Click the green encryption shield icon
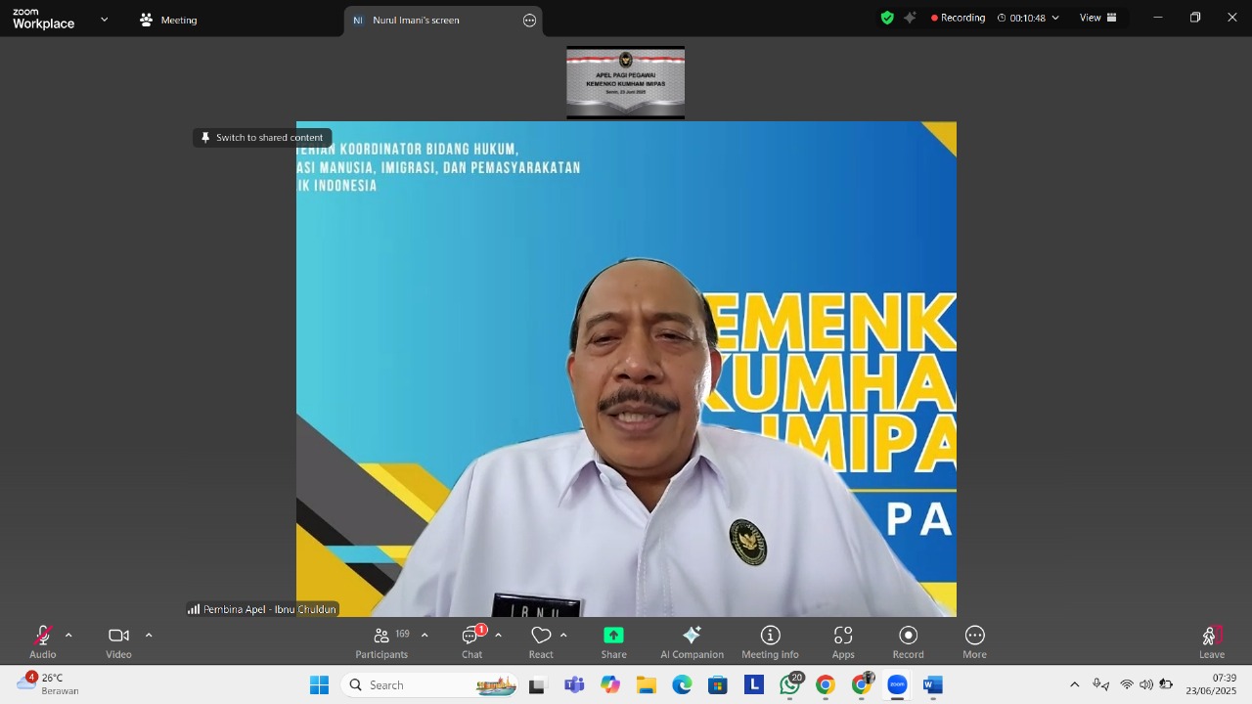The image size is (1252, 704). click(887, 18)
